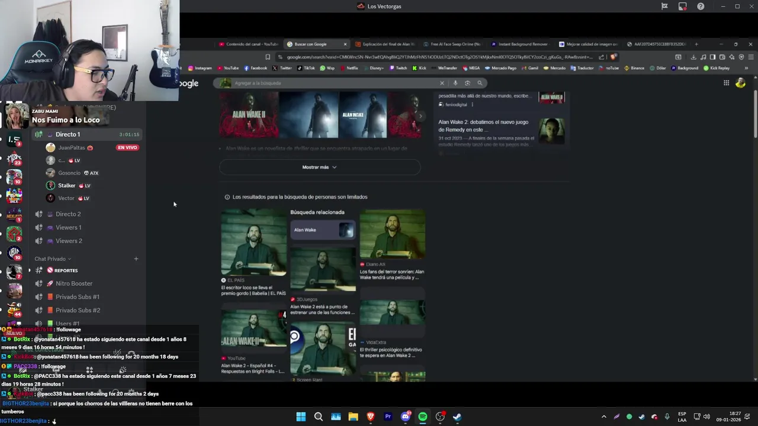Switch to 'Contenido del canal - YouTube' tab
758x426 pixels.
(248, 44)
